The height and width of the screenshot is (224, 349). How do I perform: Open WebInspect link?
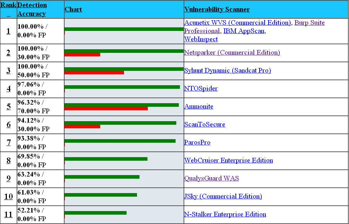tap(201, 39)
